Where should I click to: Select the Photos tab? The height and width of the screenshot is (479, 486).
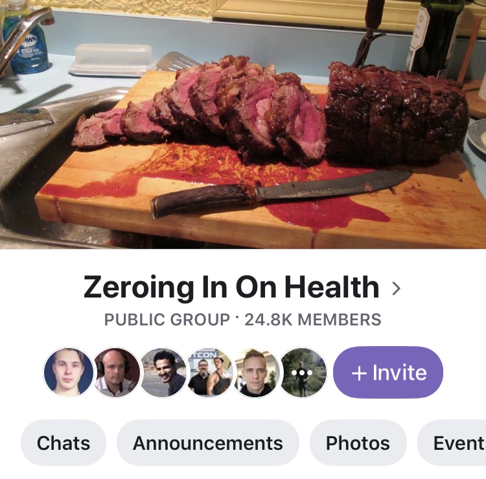(x=358, y=443)
